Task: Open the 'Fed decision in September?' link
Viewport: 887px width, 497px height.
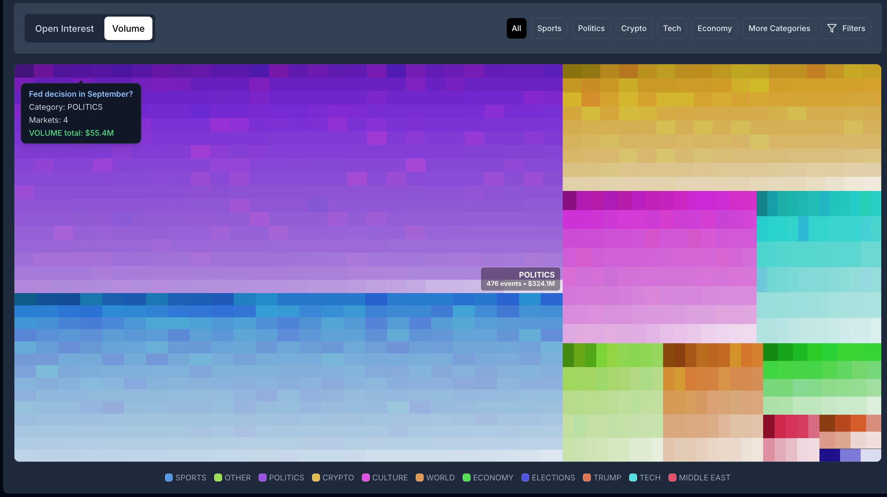Action: tap(81, 94)
